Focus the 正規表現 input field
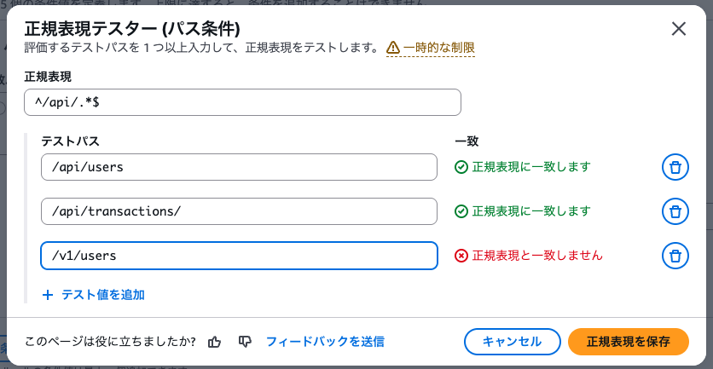 pyautogui.click(x=242, y=103)
